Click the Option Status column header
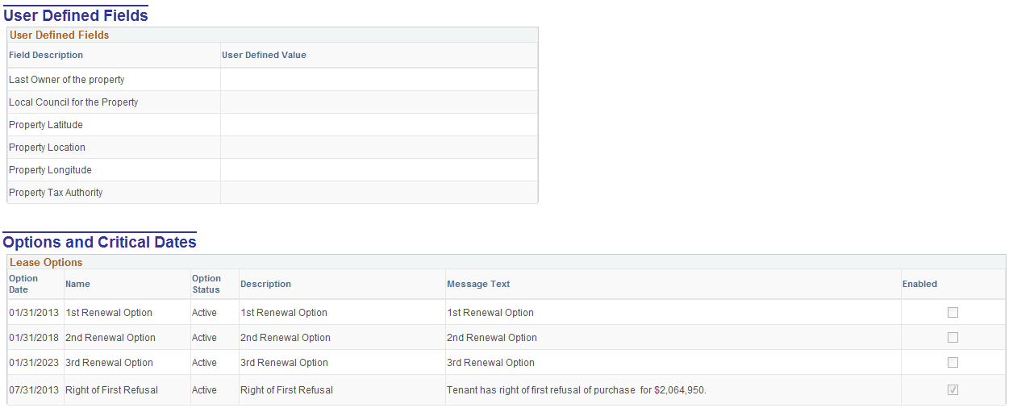Image resolution: width=1013 pixels, height=412 pixels. [x=206, y=284]
